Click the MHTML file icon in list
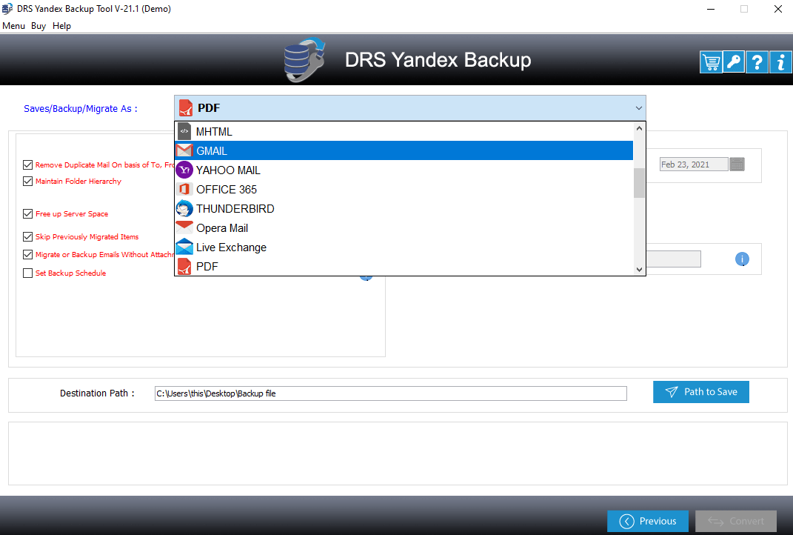Image resolution: width=793 pixels, height=535 pixels. coord(184,132)
